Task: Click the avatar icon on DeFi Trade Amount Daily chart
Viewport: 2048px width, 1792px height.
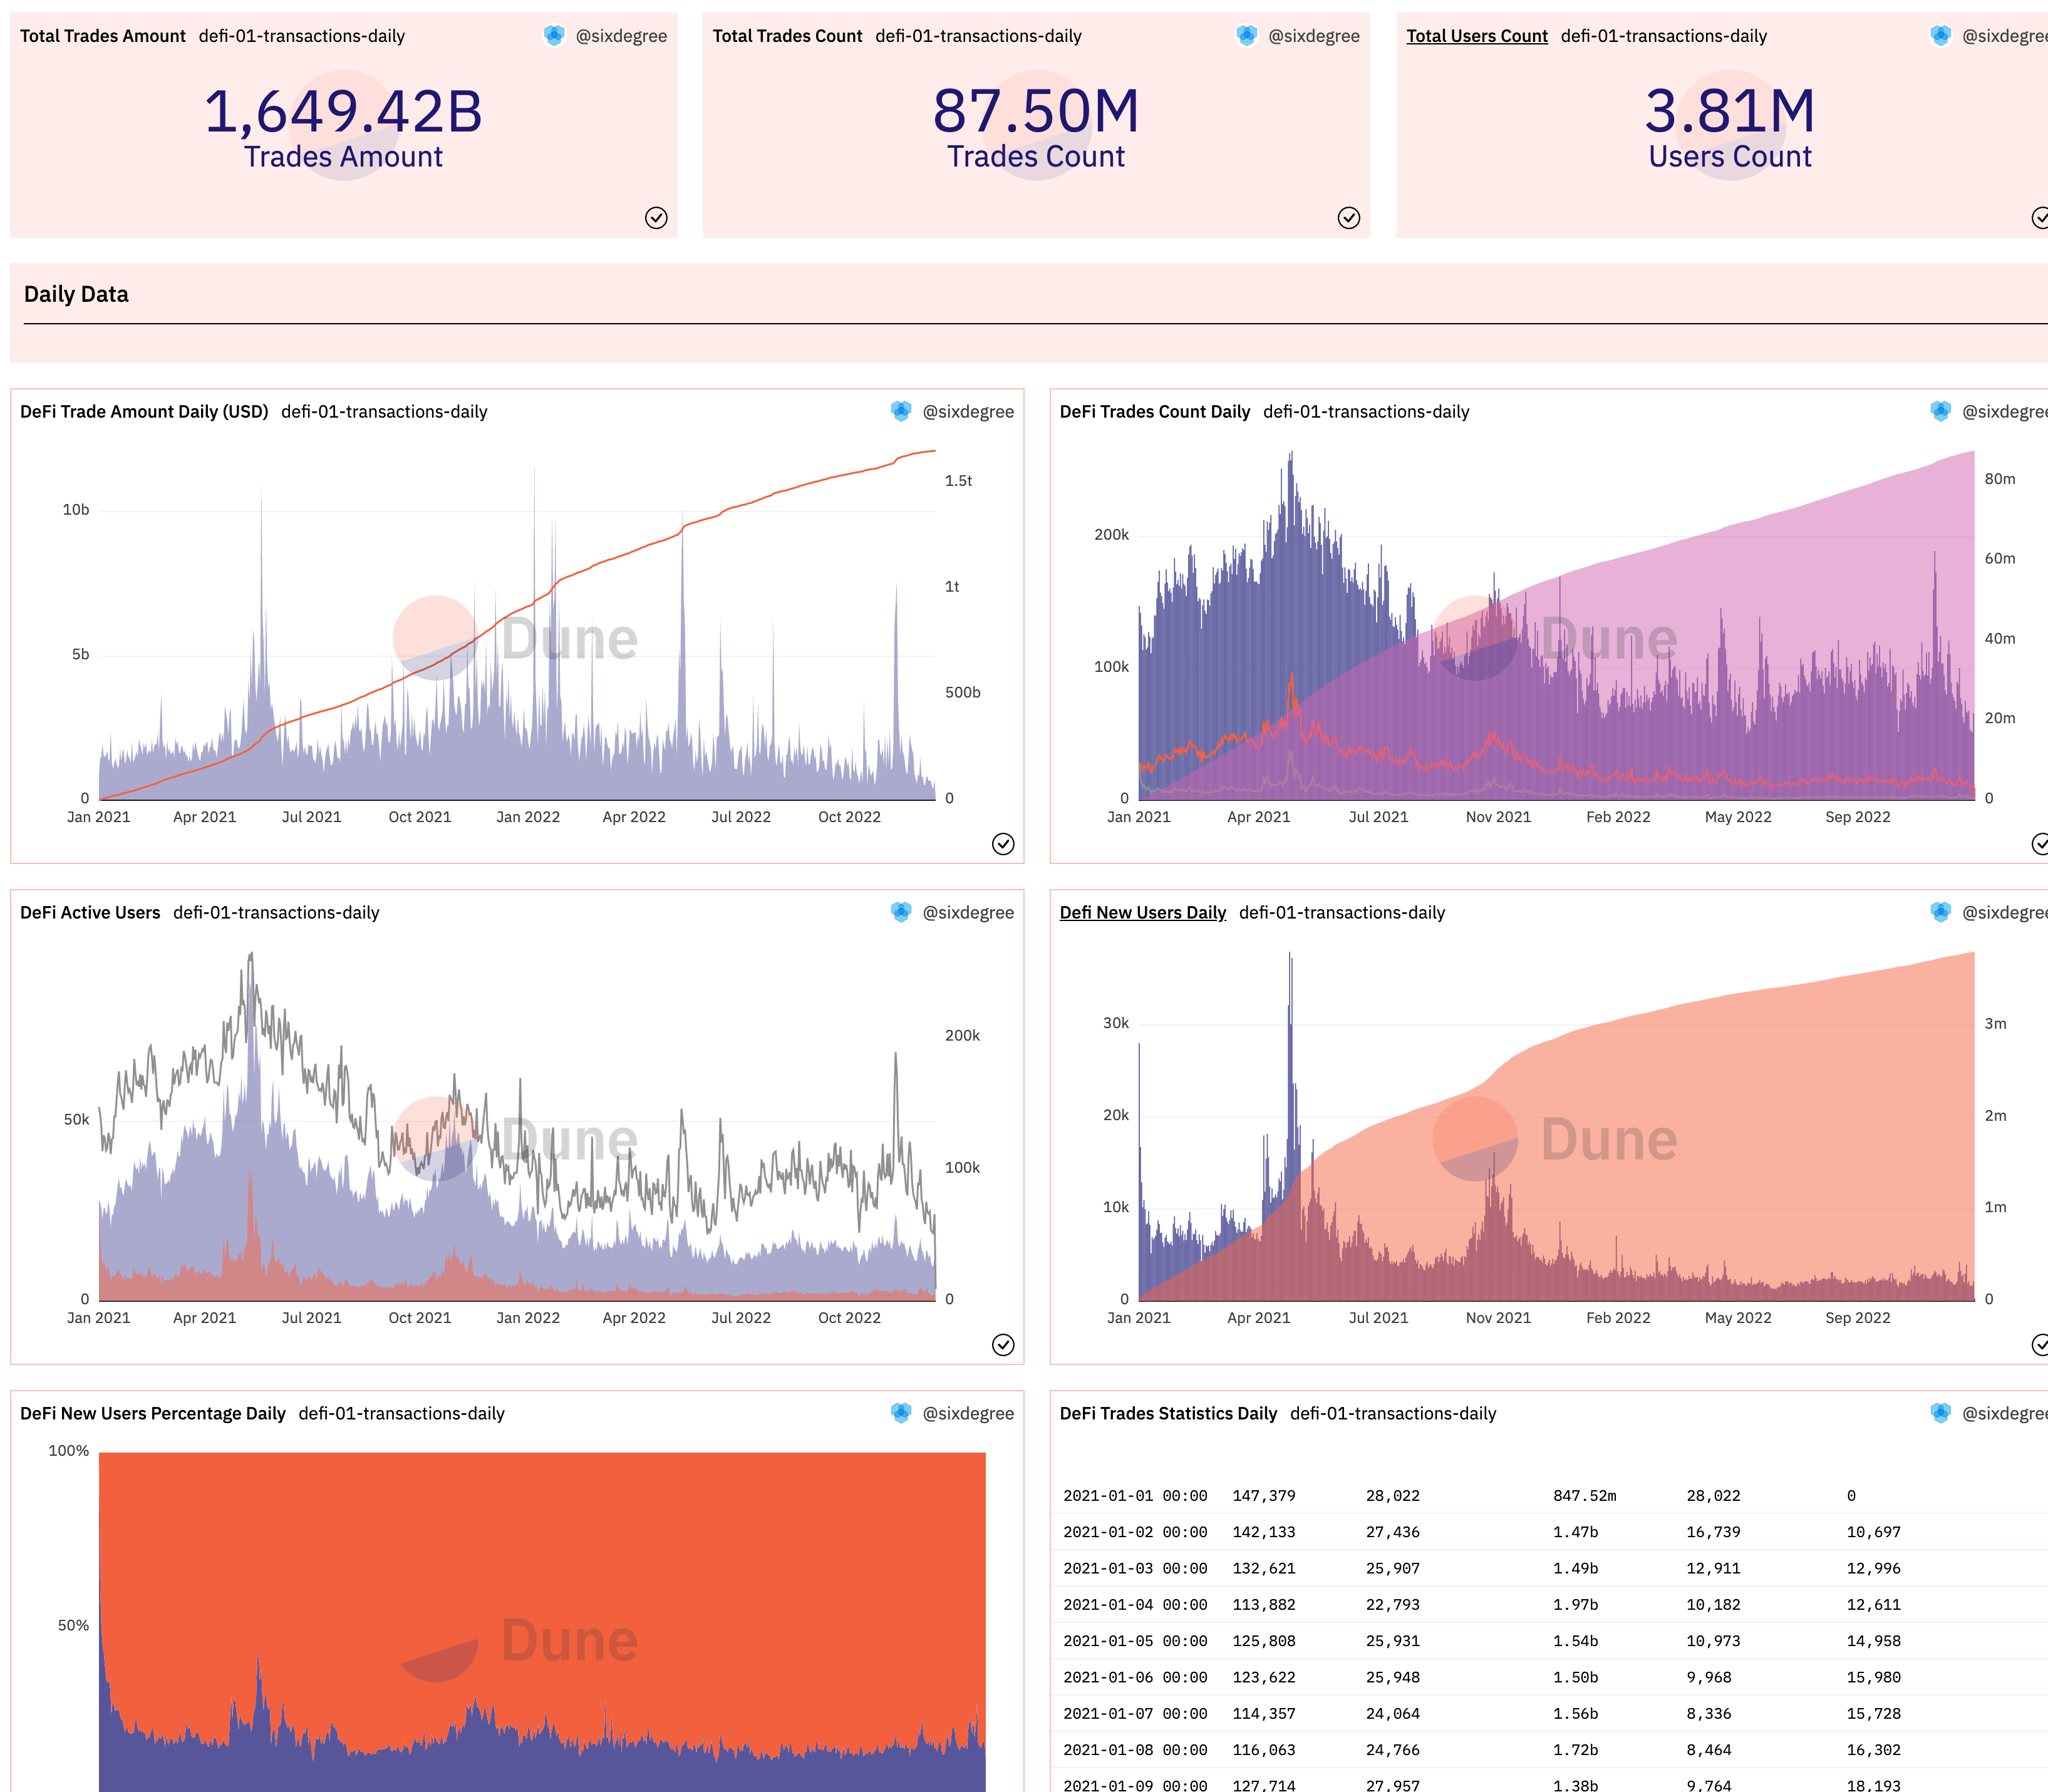Action: click(901, 411)
